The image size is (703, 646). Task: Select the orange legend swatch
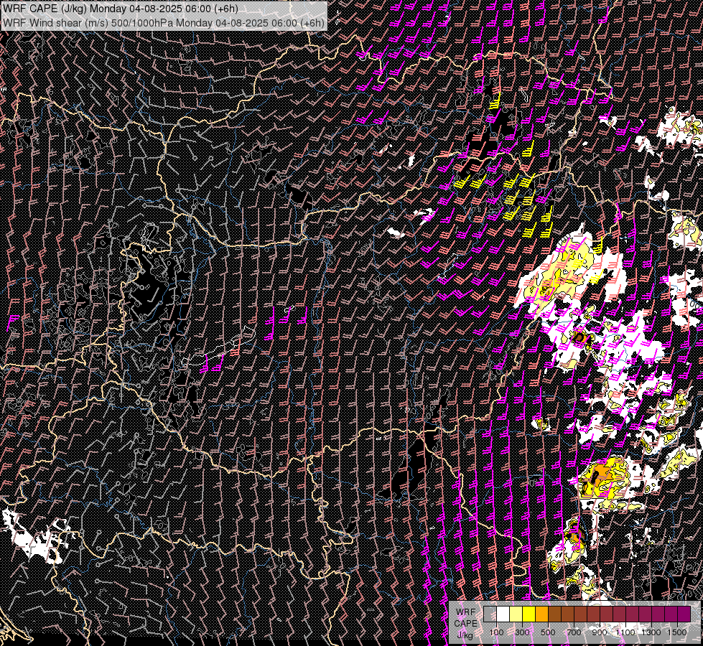[541, 614]
